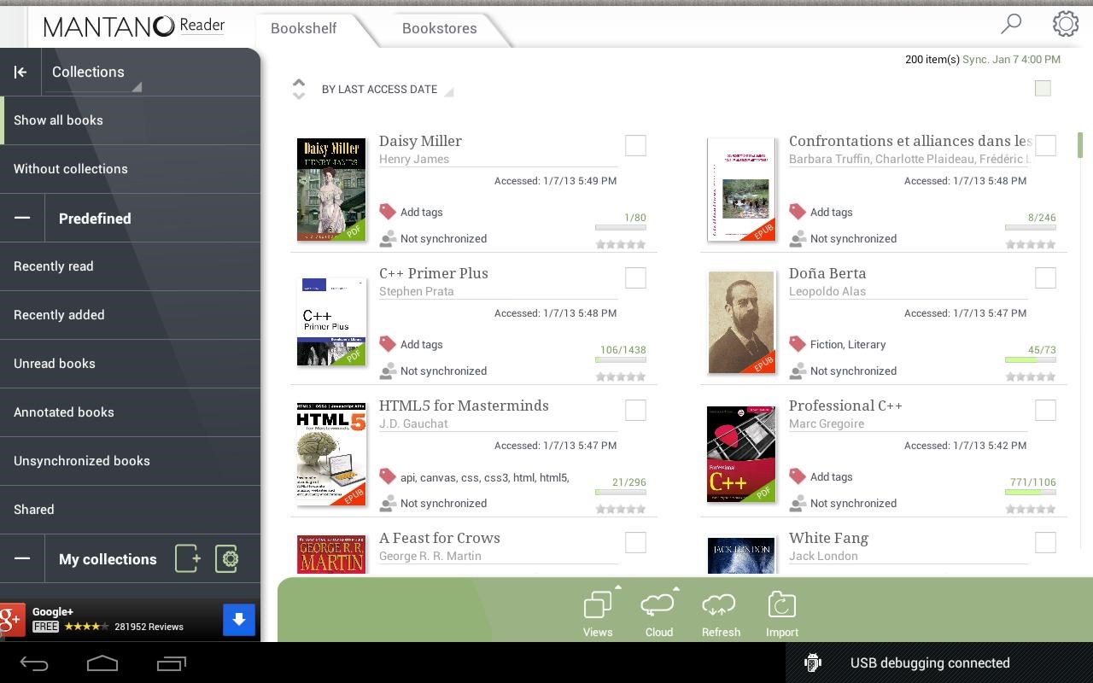Image resolution: width=1093 pixels, height=683 pixels.
Task: Check the Daisy Miller selection checkbox
Action: pyautogui.click(x=635, y=145)
